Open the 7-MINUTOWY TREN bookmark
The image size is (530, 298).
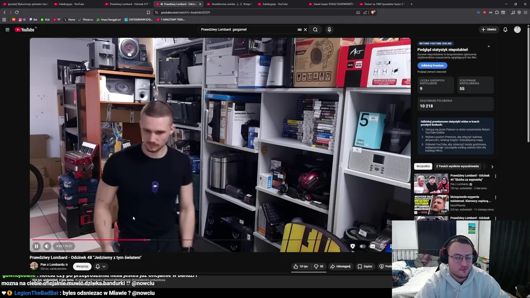pos(171,19)
